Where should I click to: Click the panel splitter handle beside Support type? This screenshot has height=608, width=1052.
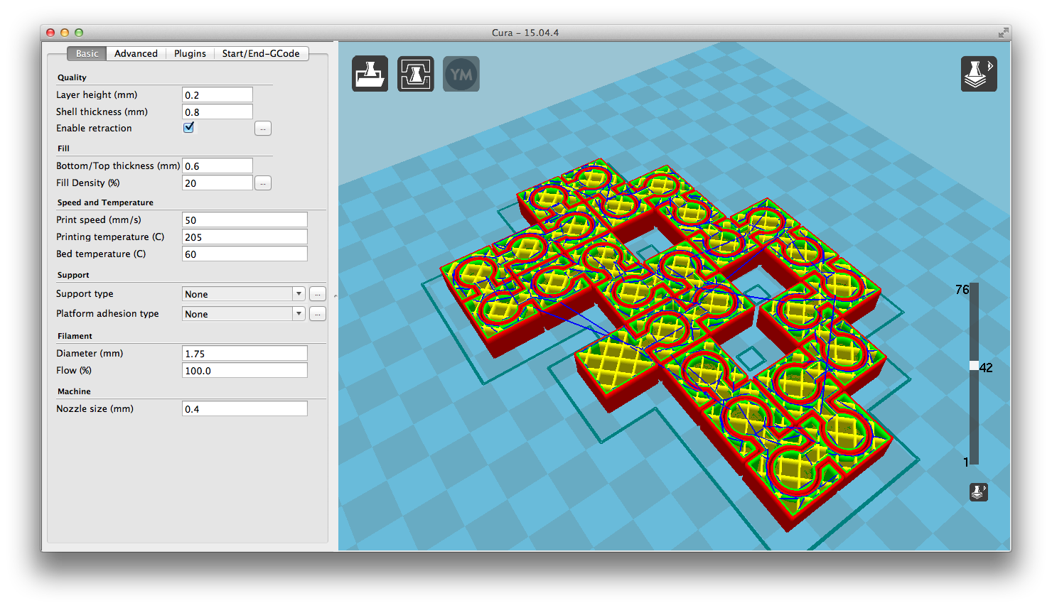(x=336, y=295)
